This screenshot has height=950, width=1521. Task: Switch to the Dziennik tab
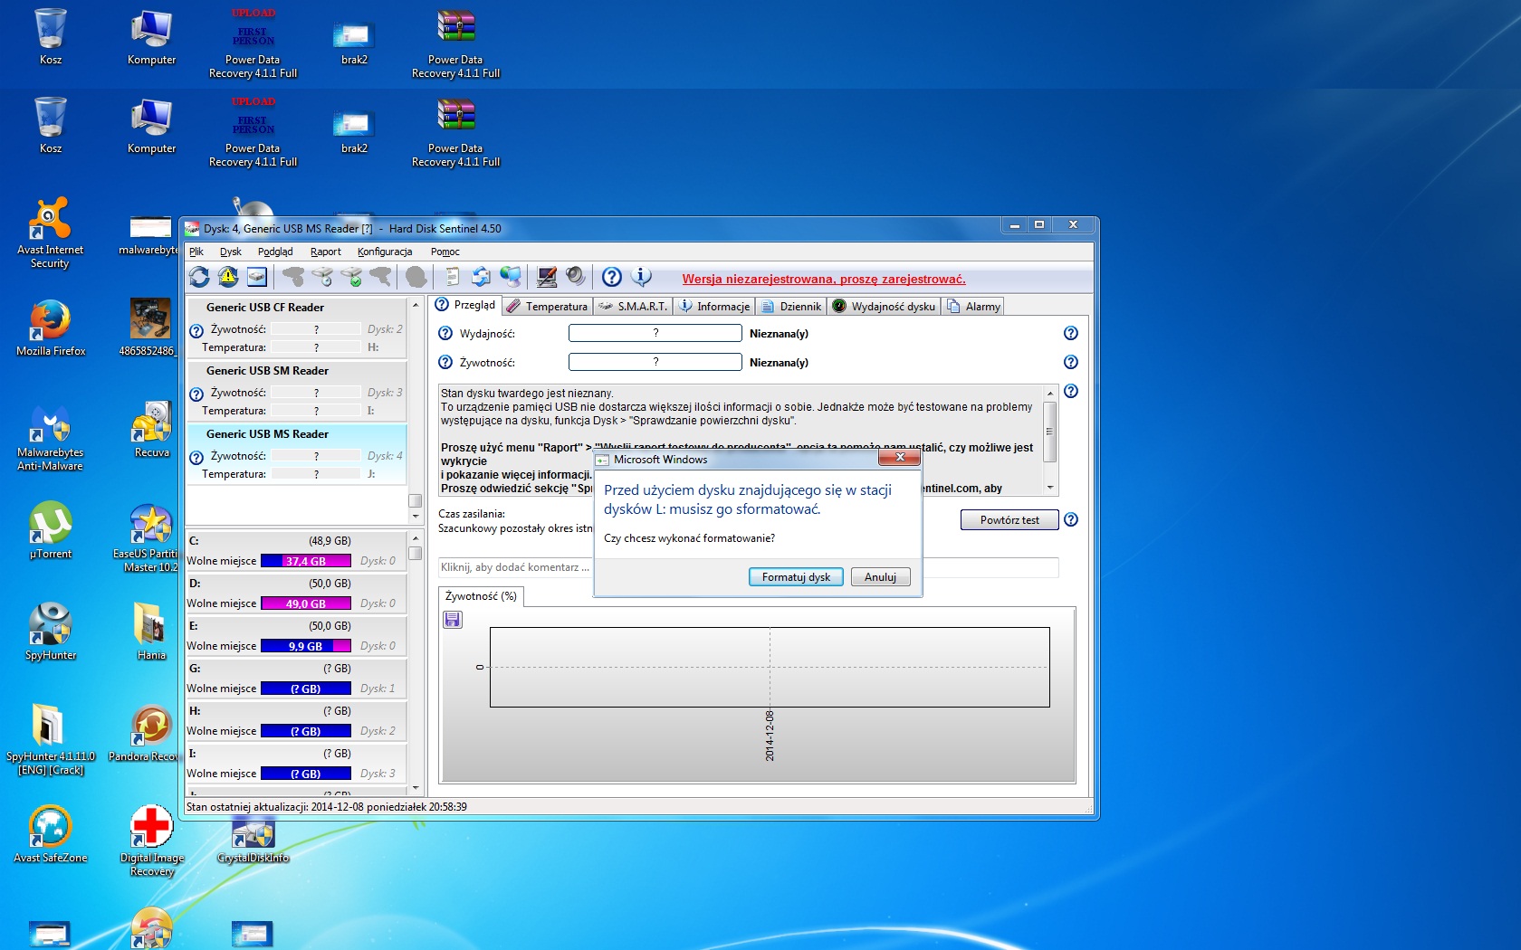(791, 307)
